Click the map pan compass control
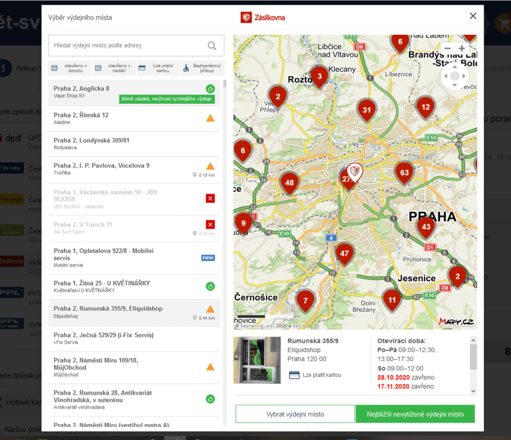This screenshot has height=440, width=511. pos(455,76)
